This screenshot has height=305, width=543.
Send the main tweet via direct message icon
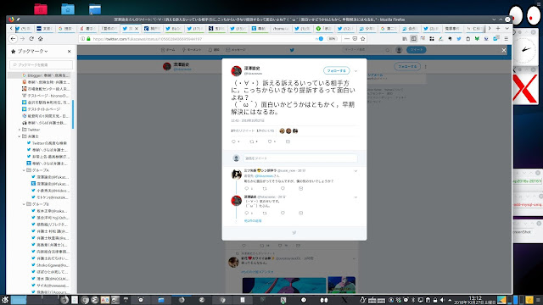coord(288,141)
